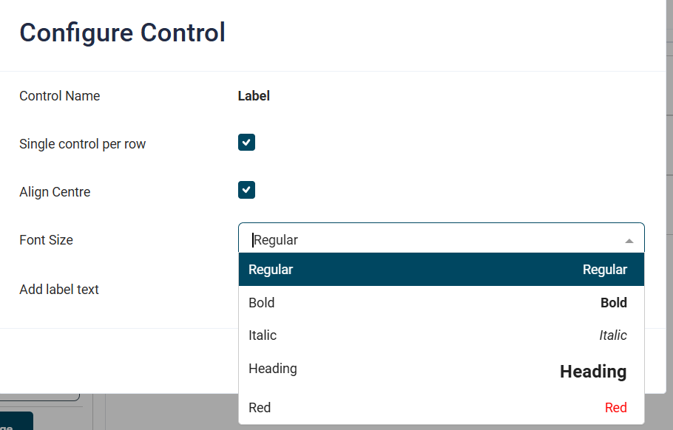
Task: Click the Align Centre label text
Action: pos(55,192)
